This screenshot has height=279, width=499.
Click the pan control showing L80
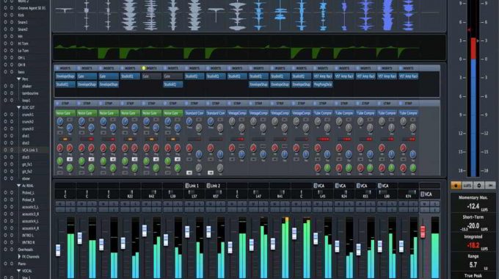click(387, 194)
